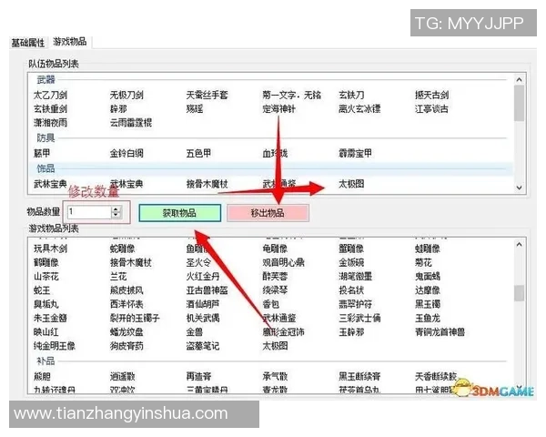Viewport: 546px width, 437px height.
Task: Select 火红金丹 in game items
Action: coord(203,277)
